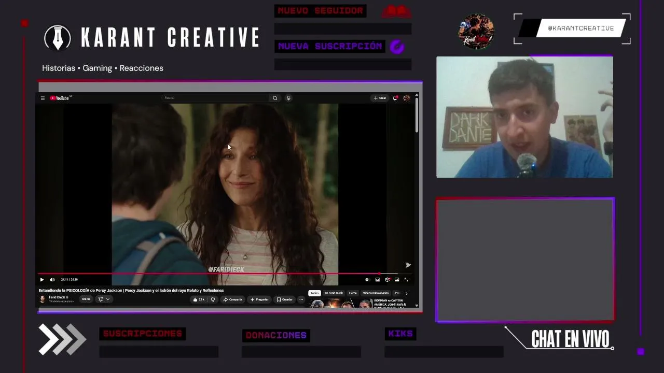This screenshot has width=664, height=373.
Task: Seek in the red video progress bar
Action: tap(225, 274)
